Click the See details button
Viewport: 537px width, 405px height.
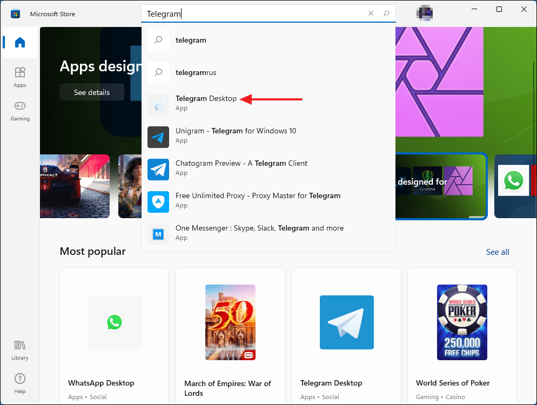tap(92, 92)
